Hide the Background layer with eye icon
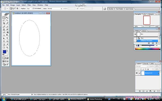162x101 pixels. (x=137, y=73)
